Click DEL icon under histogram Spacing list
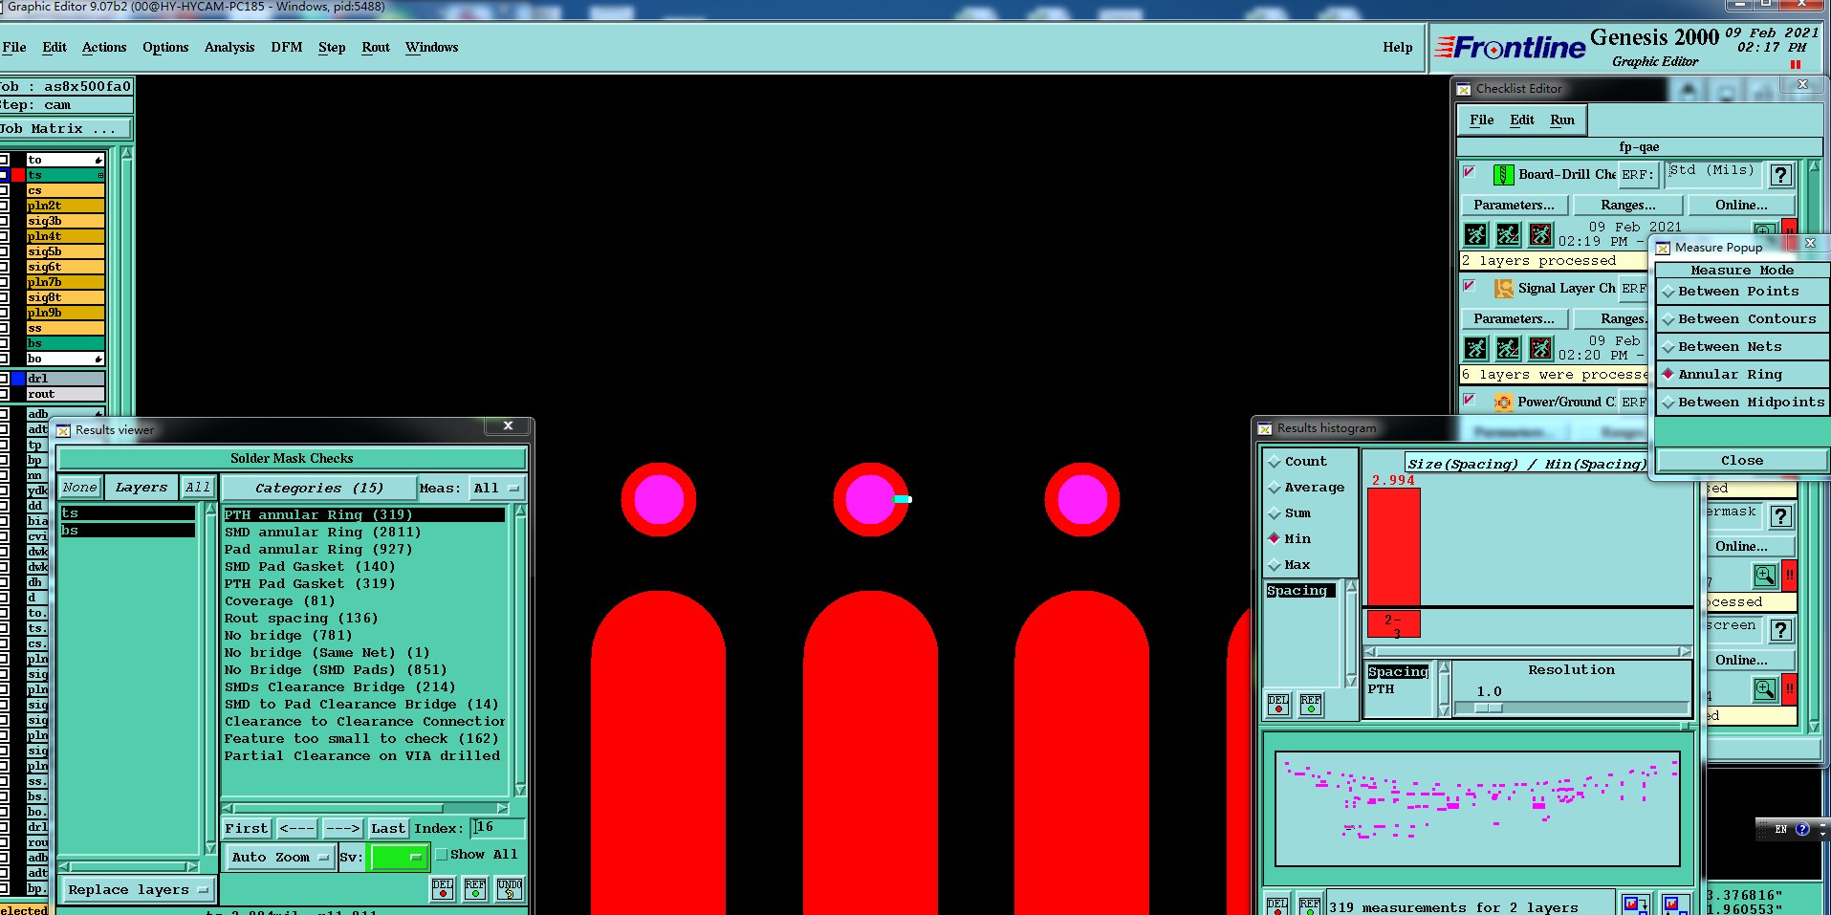Viewport: 1831px width, 915px height. (1278, 705)
